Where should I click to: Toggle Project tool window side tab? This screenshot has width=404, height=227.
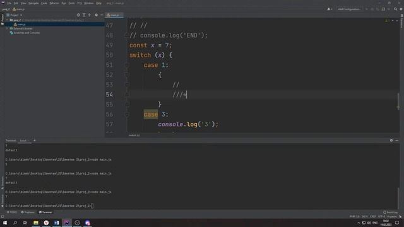point(3,19)
